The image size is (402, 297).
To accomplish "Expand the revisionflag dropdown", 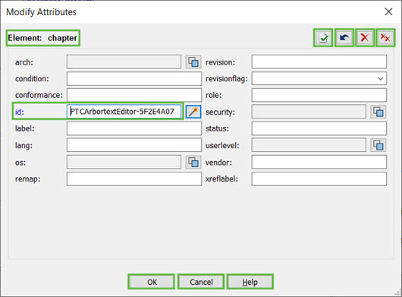I will click(x=381, y=78).
